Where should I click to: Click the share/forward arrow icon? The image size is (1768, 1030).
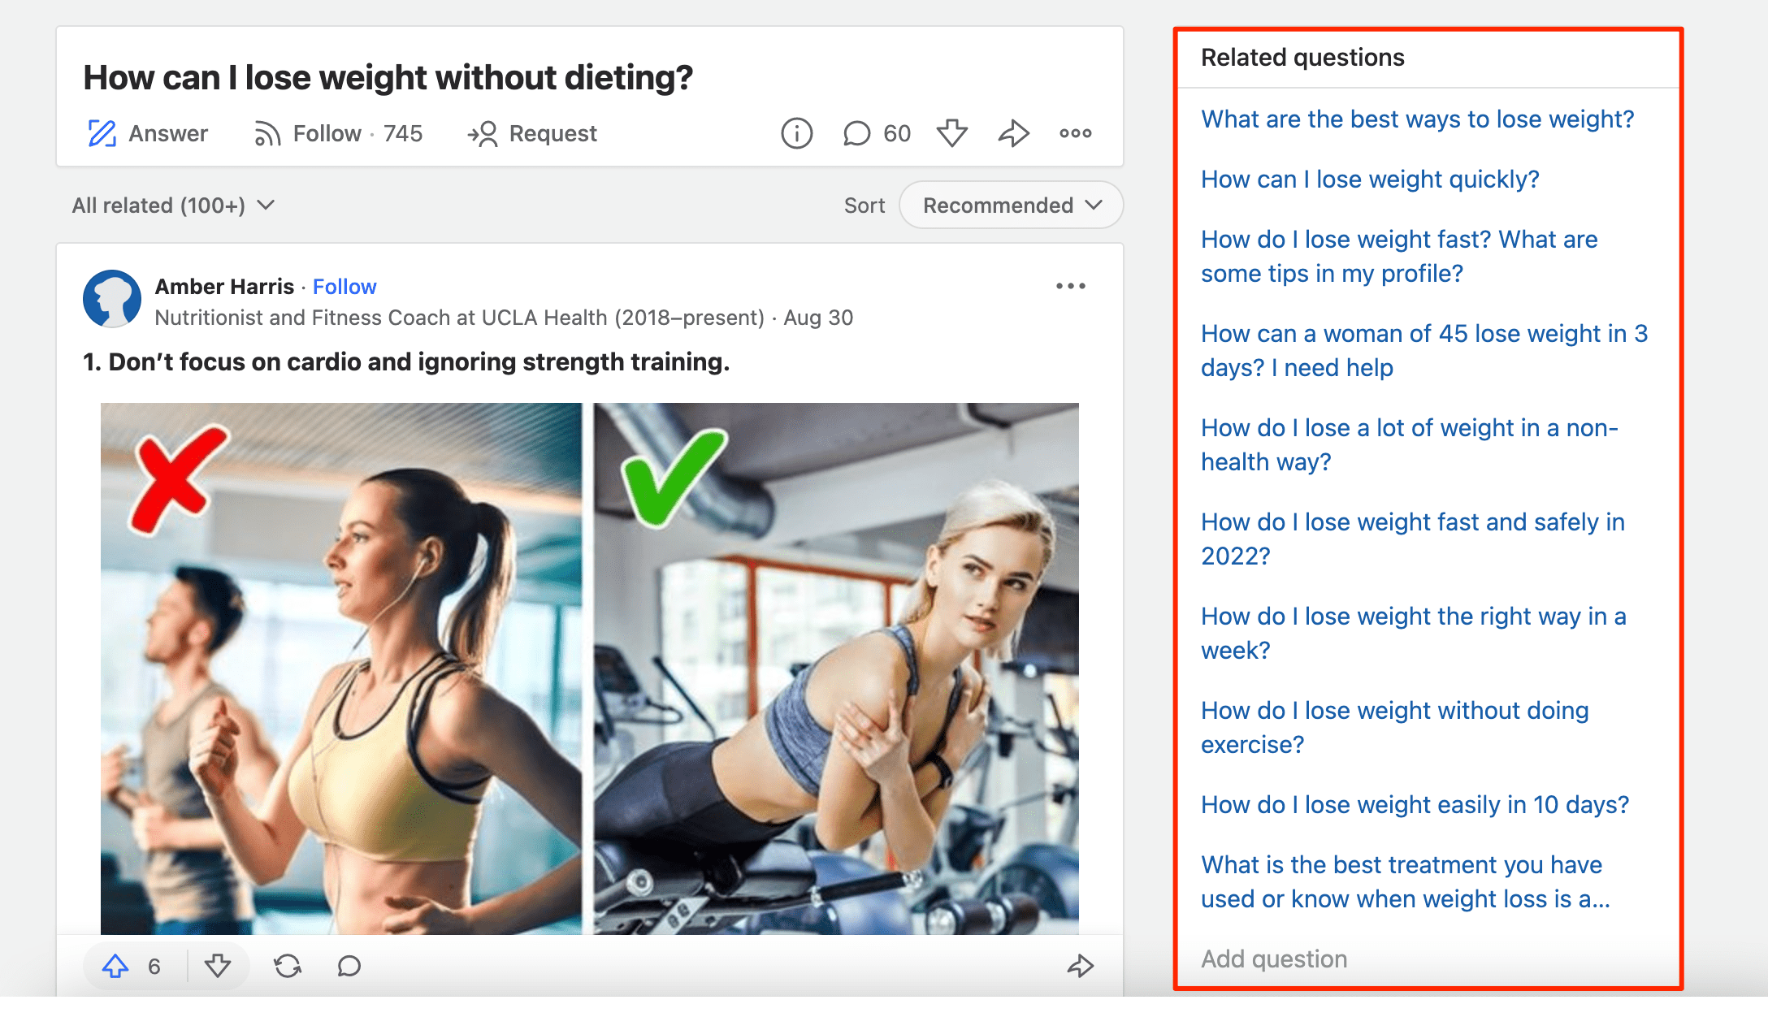1016,134
